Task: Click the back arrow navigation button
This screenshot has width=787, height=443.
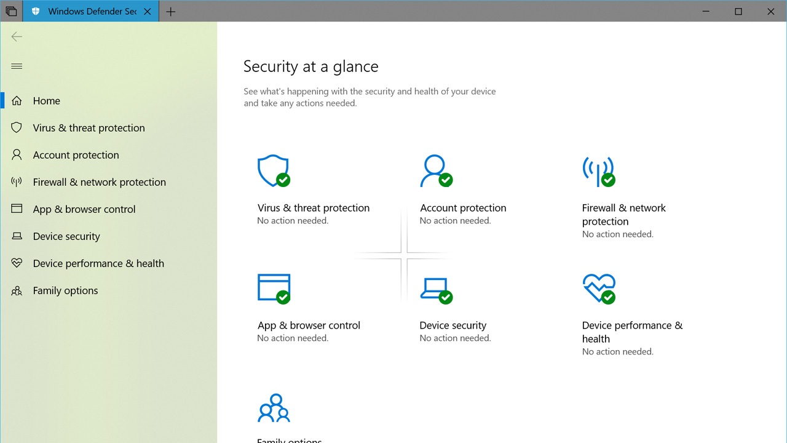Action: click(x=17, y=36)
